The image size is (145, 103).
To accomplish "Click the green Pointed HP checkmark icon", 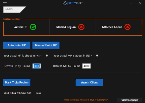I will (x=33, y=27).
